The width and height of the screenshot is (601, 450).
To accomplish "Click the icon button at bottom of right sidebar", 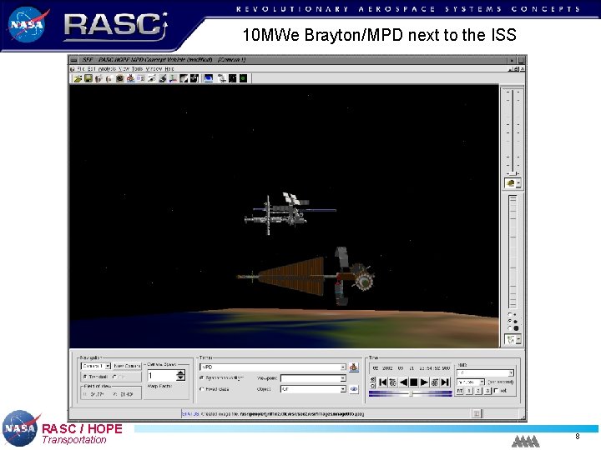I will [x=513, y=339].
